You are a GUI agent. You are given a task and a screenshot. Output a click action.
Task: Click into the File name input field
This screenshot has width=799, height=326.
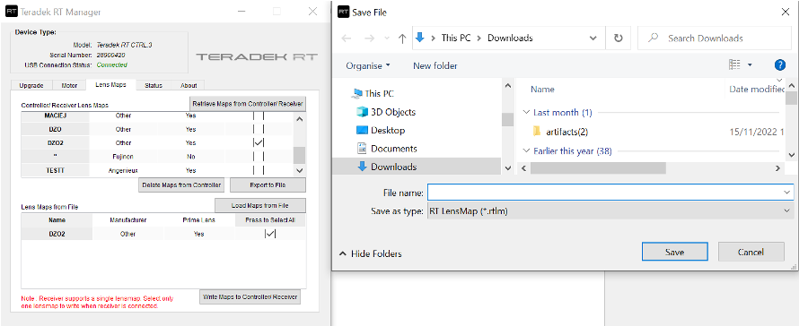click(605, 193)
